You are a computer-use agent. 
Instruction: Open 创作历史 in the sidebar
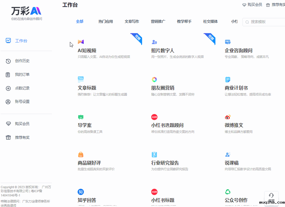(x=22, y=61)
